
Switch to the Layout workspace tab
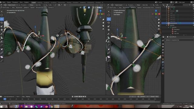(34, 2)
